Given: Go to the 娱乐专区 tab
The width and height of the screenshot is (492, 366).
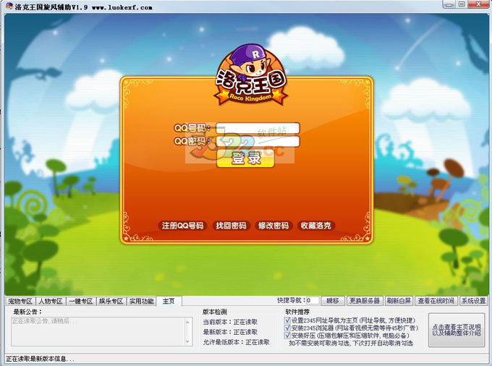Looking at the screenshot, I should (x=111, y=301).
